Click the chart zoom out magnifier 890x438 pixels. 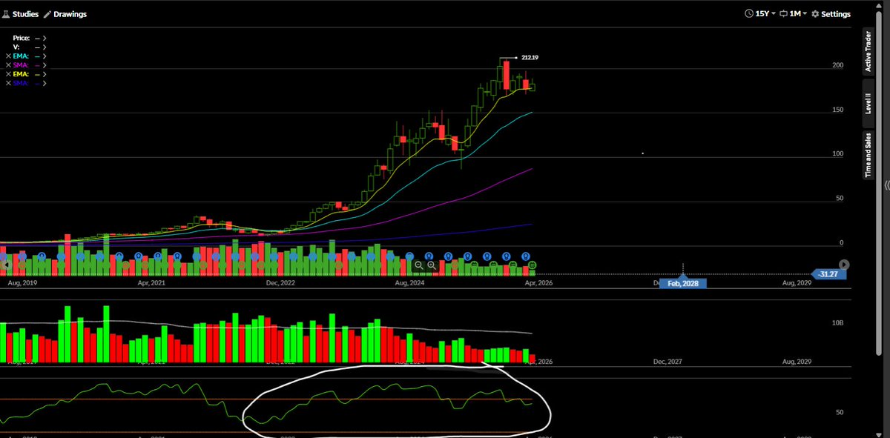click(419, 265)
